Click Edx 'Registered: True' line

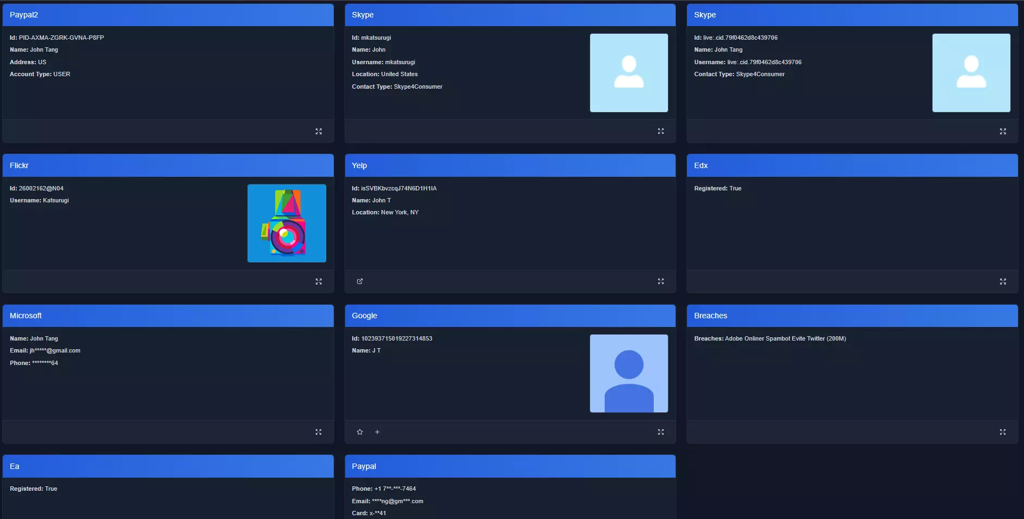[718, 188]
